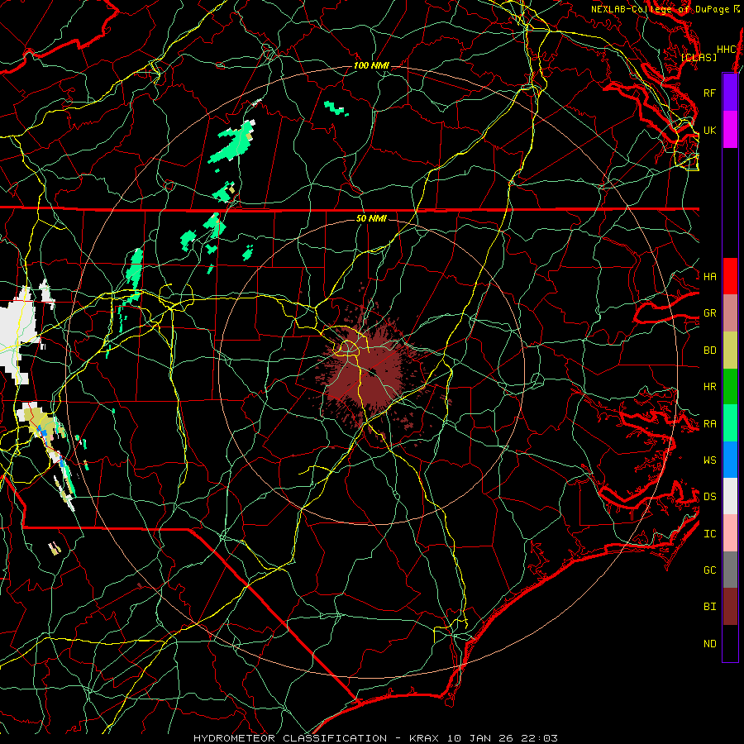This screenshot has height=744, width=744.
Task: Click the 100 NMI range ring label
Action: [371, 65]
